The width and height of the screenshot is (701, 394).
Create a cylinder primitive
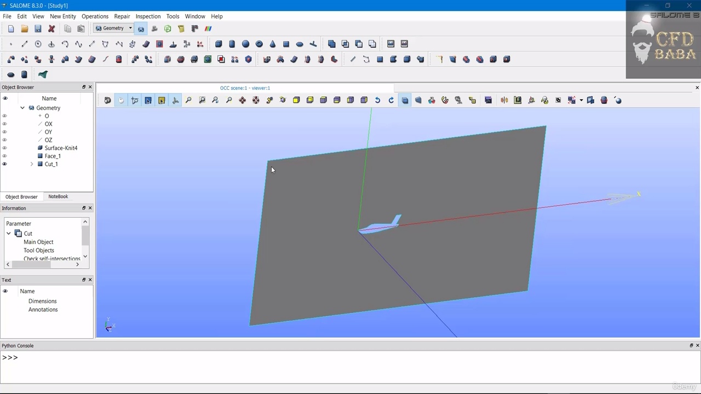click(232, 44)
